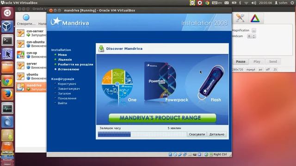
Task: Select the ubuntu VM in VirtualBox list
Action: click(x=31, y=76)
